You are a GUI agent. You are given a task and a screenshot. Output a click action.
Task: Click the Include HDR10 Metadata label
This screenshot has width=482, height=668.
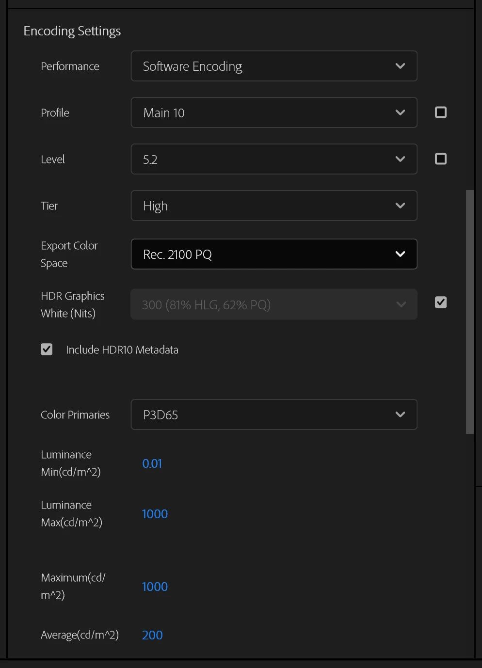pyautogui.click(x=122, y=350)
